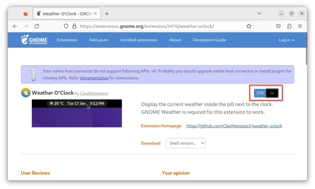Image resolution: width=315 pixels, height=189 pixels.
Task: Open the Add yours nav item
Action: click(x=99, y=40)
